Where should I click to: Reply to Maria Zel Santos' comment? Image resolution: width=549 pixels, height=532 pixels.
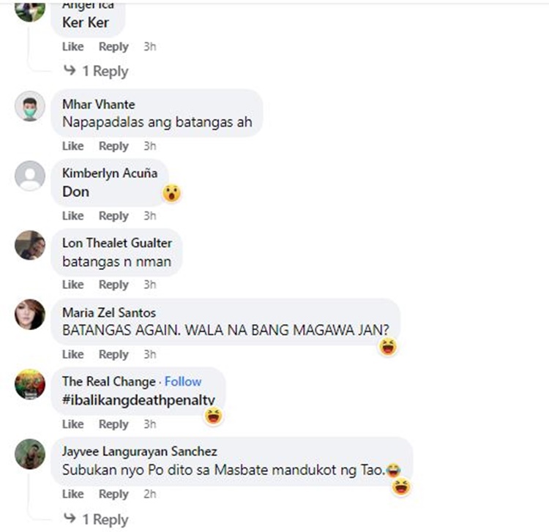(113, 355)
